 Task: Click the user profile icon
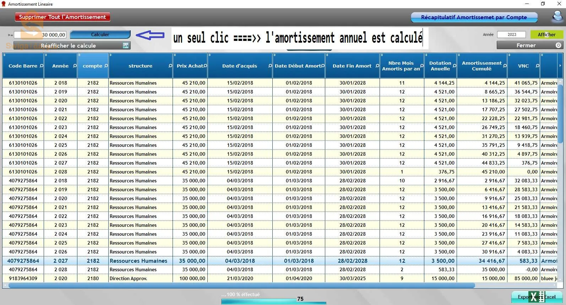[x=558, y=16]
